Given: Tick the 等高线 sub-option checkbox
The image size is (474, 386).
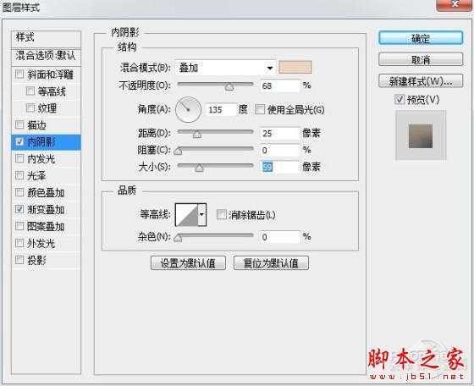Looking at the screenshot, I should click(30, 91).
